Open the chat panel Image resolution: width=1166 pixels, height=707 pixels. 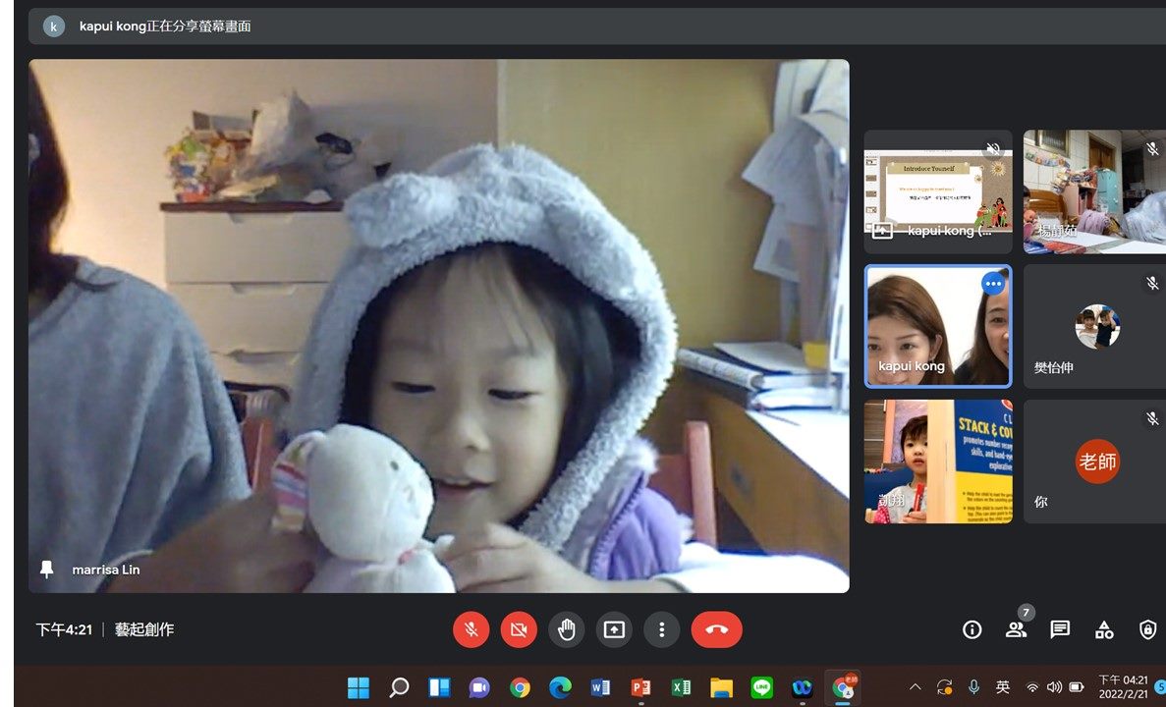coord(1060,629)
